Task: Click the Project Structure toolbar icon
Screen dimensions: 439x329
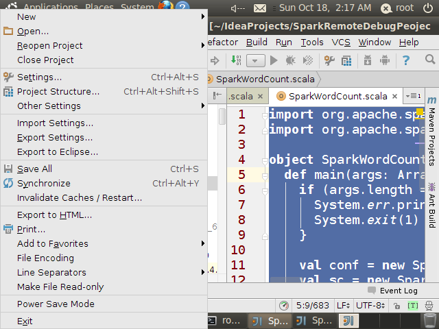Action: [346, 60]
